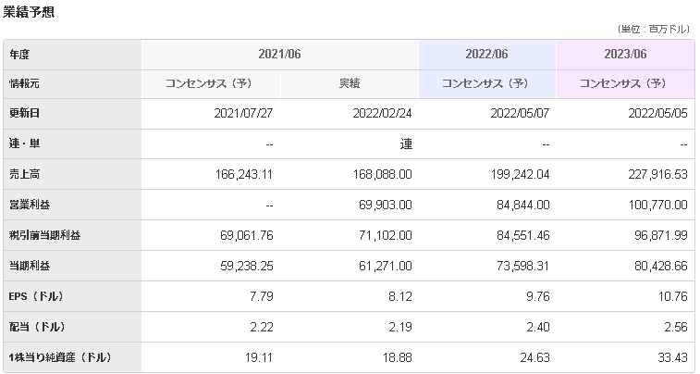This screenshot has width=700, height=374.
Task: Click the 実績 column header
Action: (x=349, y=83)
